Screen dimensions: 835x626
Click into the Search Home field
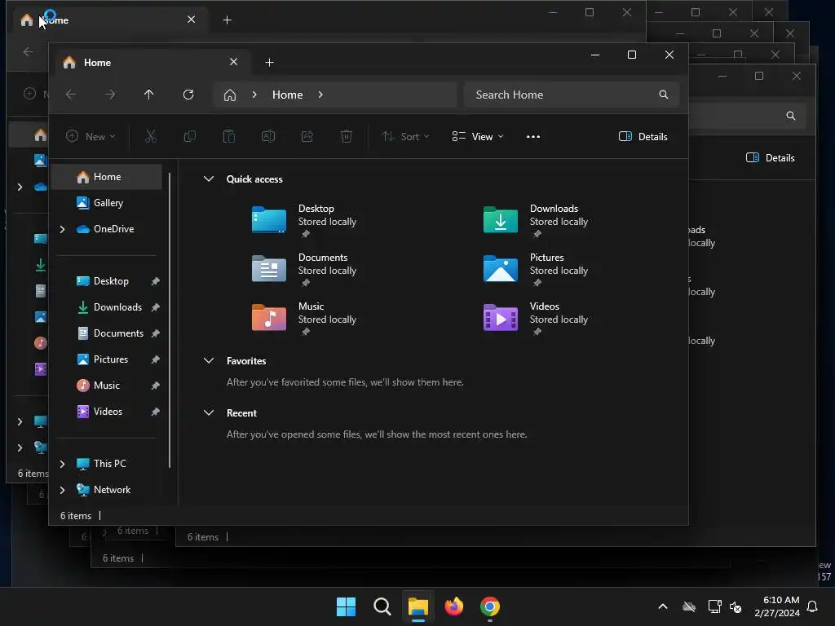tap(572, 95)
